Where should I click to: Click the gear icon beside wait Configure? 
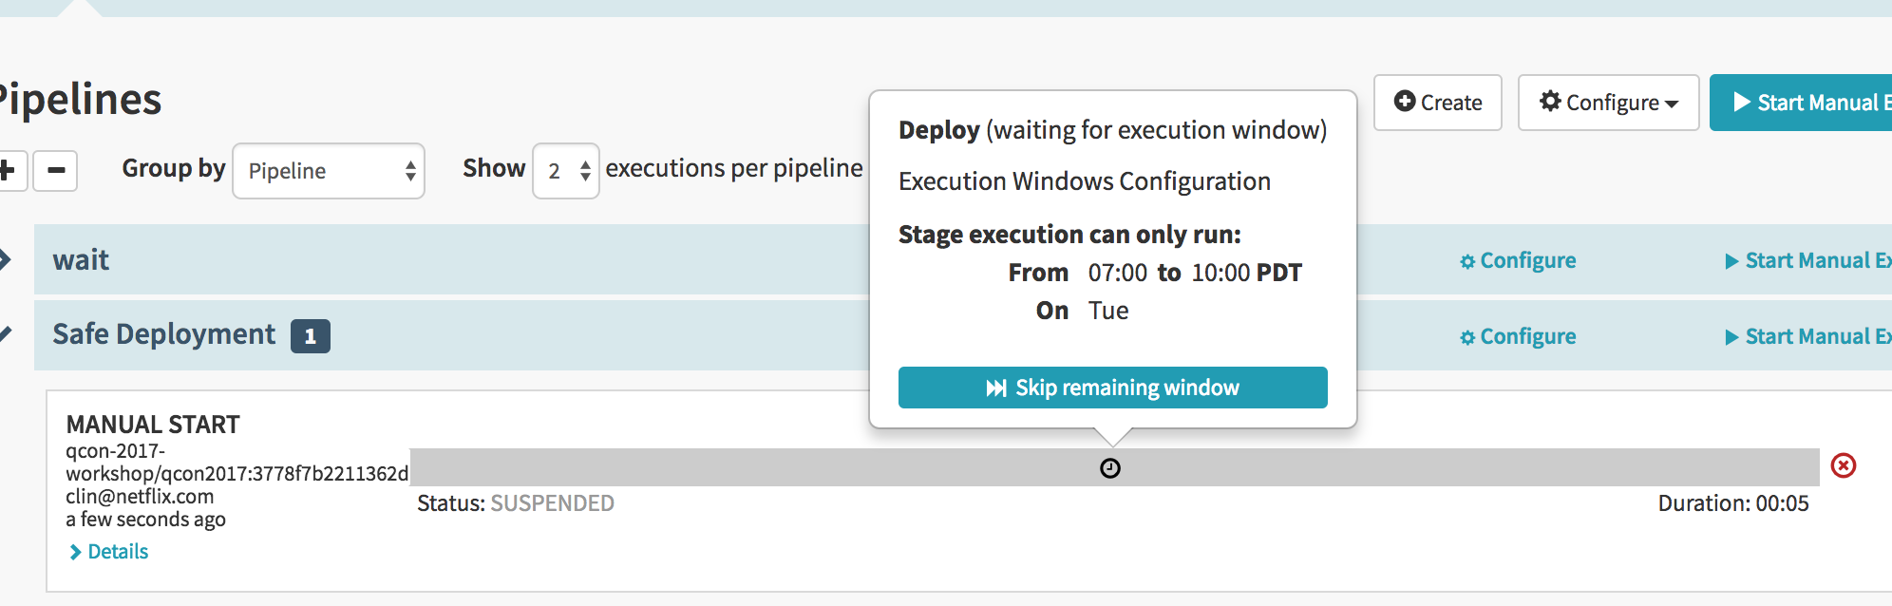1467,261
